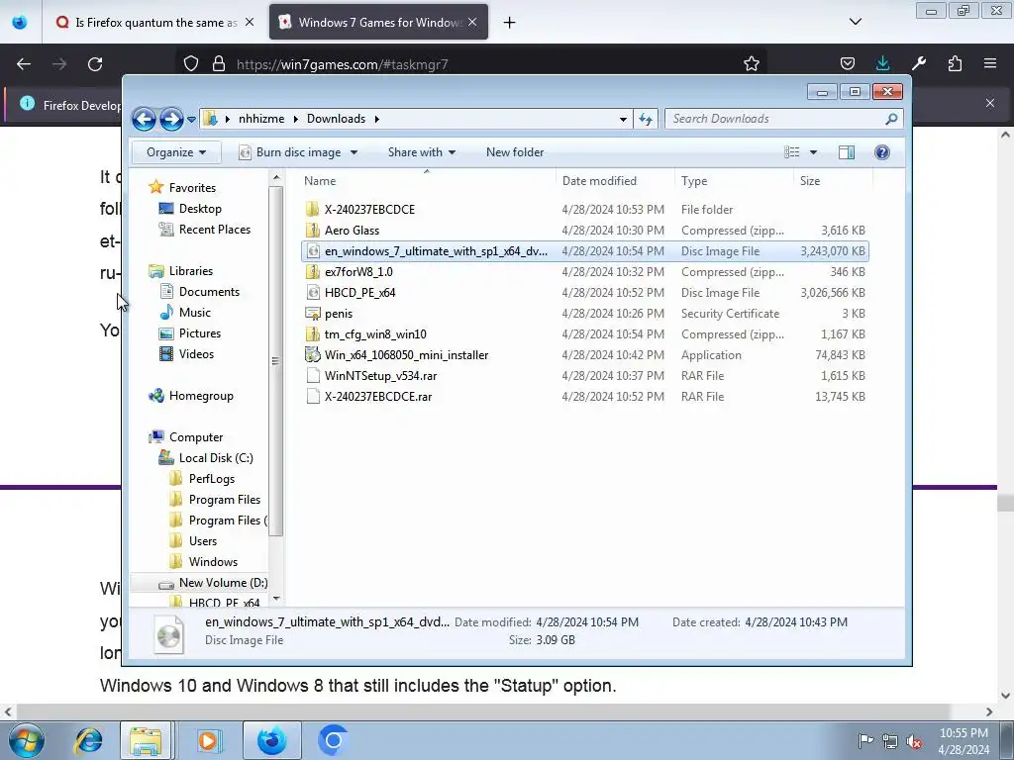
Task: Open Firefox extensions icon
Action: [x=955, y=63]
